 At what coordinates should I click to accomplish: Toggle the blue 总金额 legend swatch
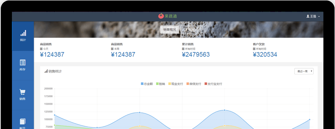[142, 84]
